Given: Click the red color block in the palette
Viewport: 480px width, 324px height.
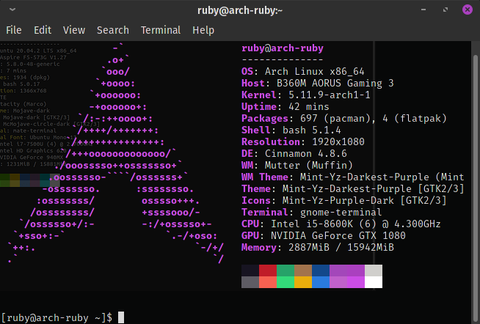Looking at the screenshot, I should (268, 270).
